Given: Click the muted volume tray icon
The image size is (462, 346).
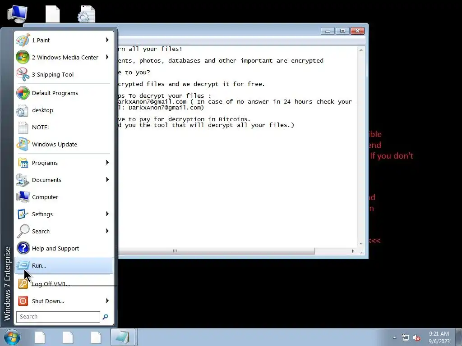Looking at the screenshot, I should pyautogui.click(x=416, y=337).
